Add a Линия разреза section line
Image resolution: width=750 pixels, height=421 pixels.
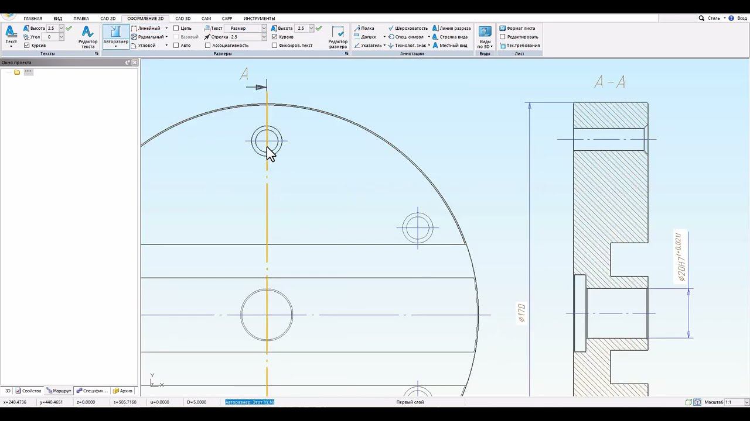(451, 28)
